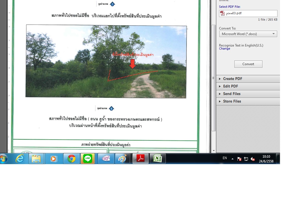This screenshot has width=285, height=214.
Task: Open the LINE app in taskbar
Action: point(88,159)
